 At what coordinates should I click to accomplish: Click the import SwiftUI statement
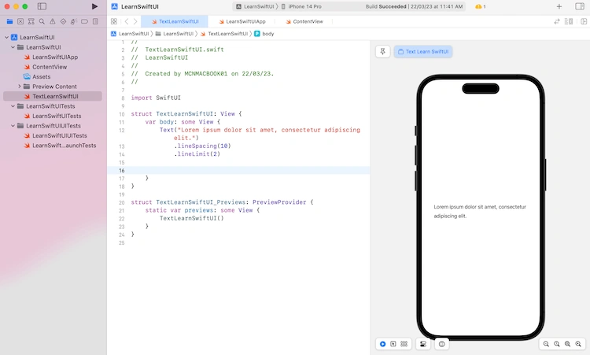[156, 98]
